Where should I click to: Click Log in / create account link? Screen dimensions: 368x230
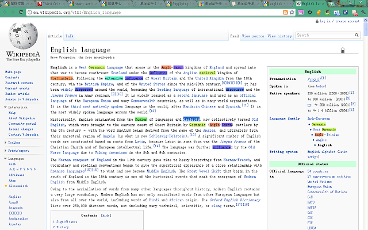pyautogui.click(x=340, y=21)
